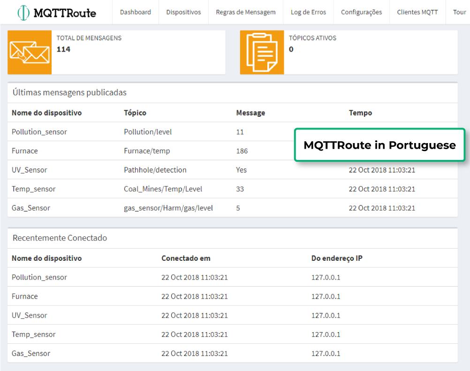Click message value 11
Image resolution: width=470 pixels, height=371 pixels.
pos(240,132)
